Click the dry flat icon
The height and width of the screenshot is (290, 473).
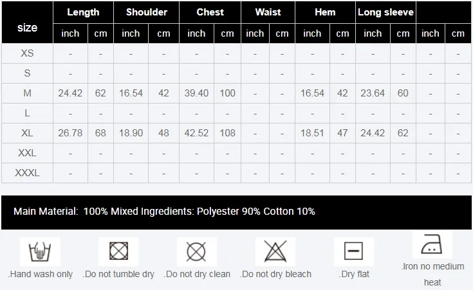[x=353, y=250]
